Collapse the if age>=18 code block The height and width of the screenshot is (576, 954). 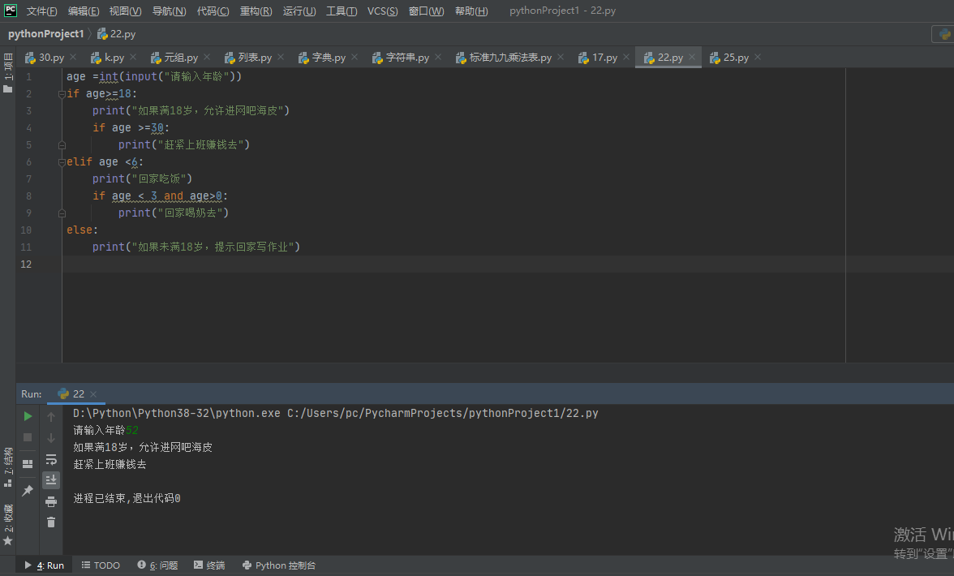pos(62,93)
